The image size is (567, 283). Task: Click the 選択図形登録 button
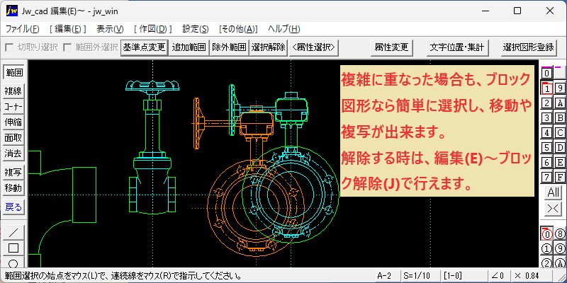(x=528, y=47)
